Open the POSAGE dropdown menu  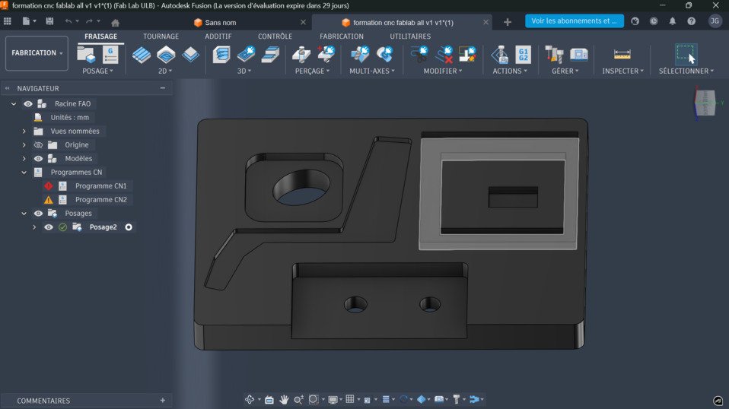[97, 71]
